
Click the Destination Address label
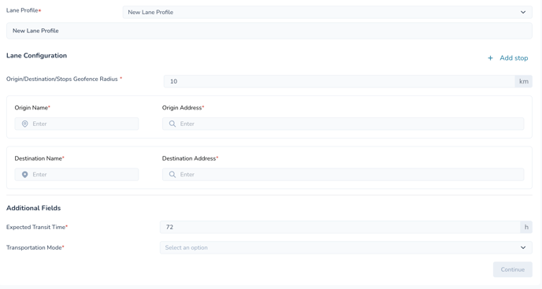tap(189, 158)
